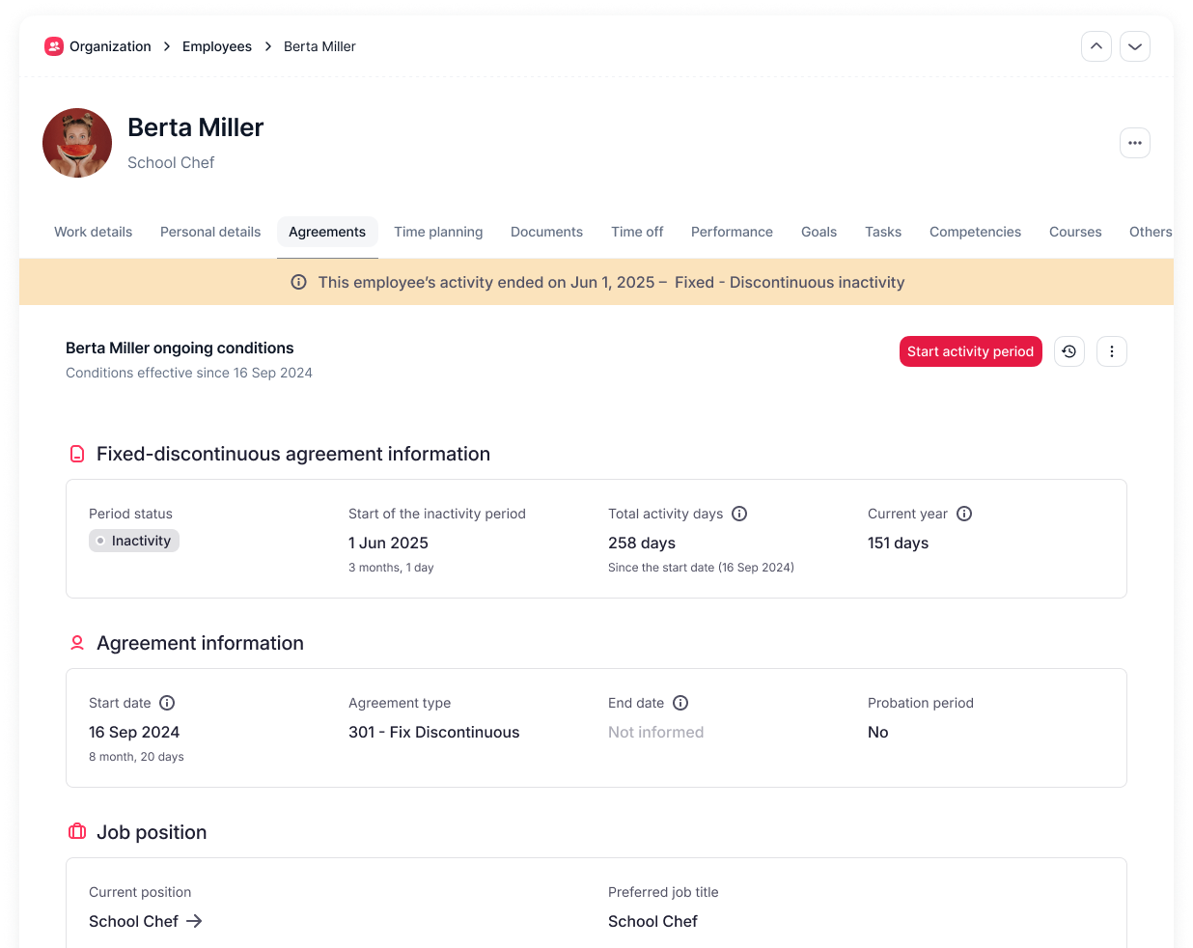Click info icon next to End date
The width and height of the screenshot is (1193, 948).
[x=680, y=703]
